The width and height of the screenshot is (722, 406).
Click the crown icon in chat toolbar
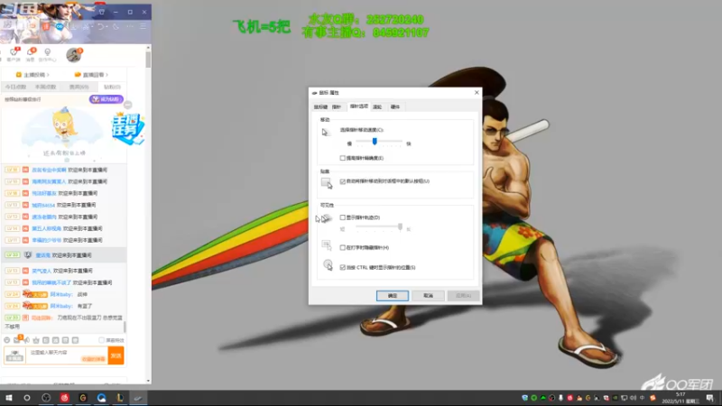point(36,340)
